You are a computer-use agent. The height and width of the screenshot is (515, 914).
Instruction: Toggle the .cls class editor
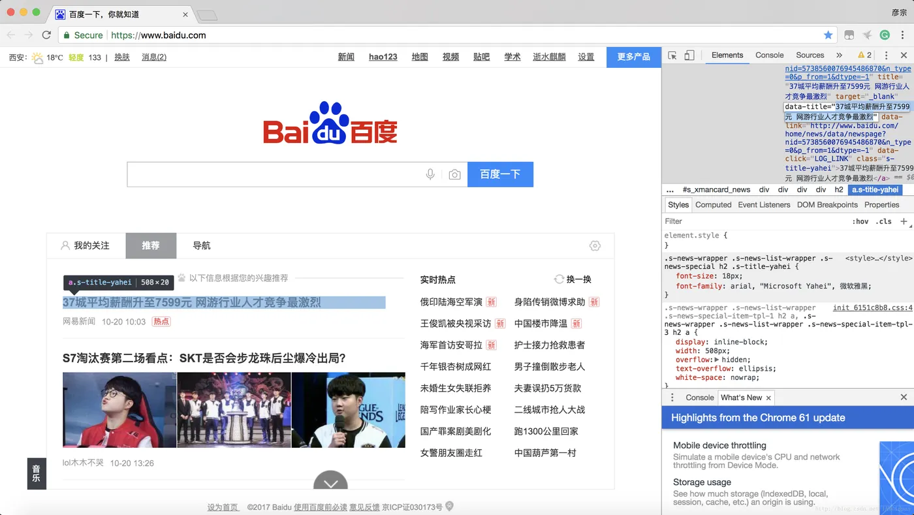(x=885, y=221)
